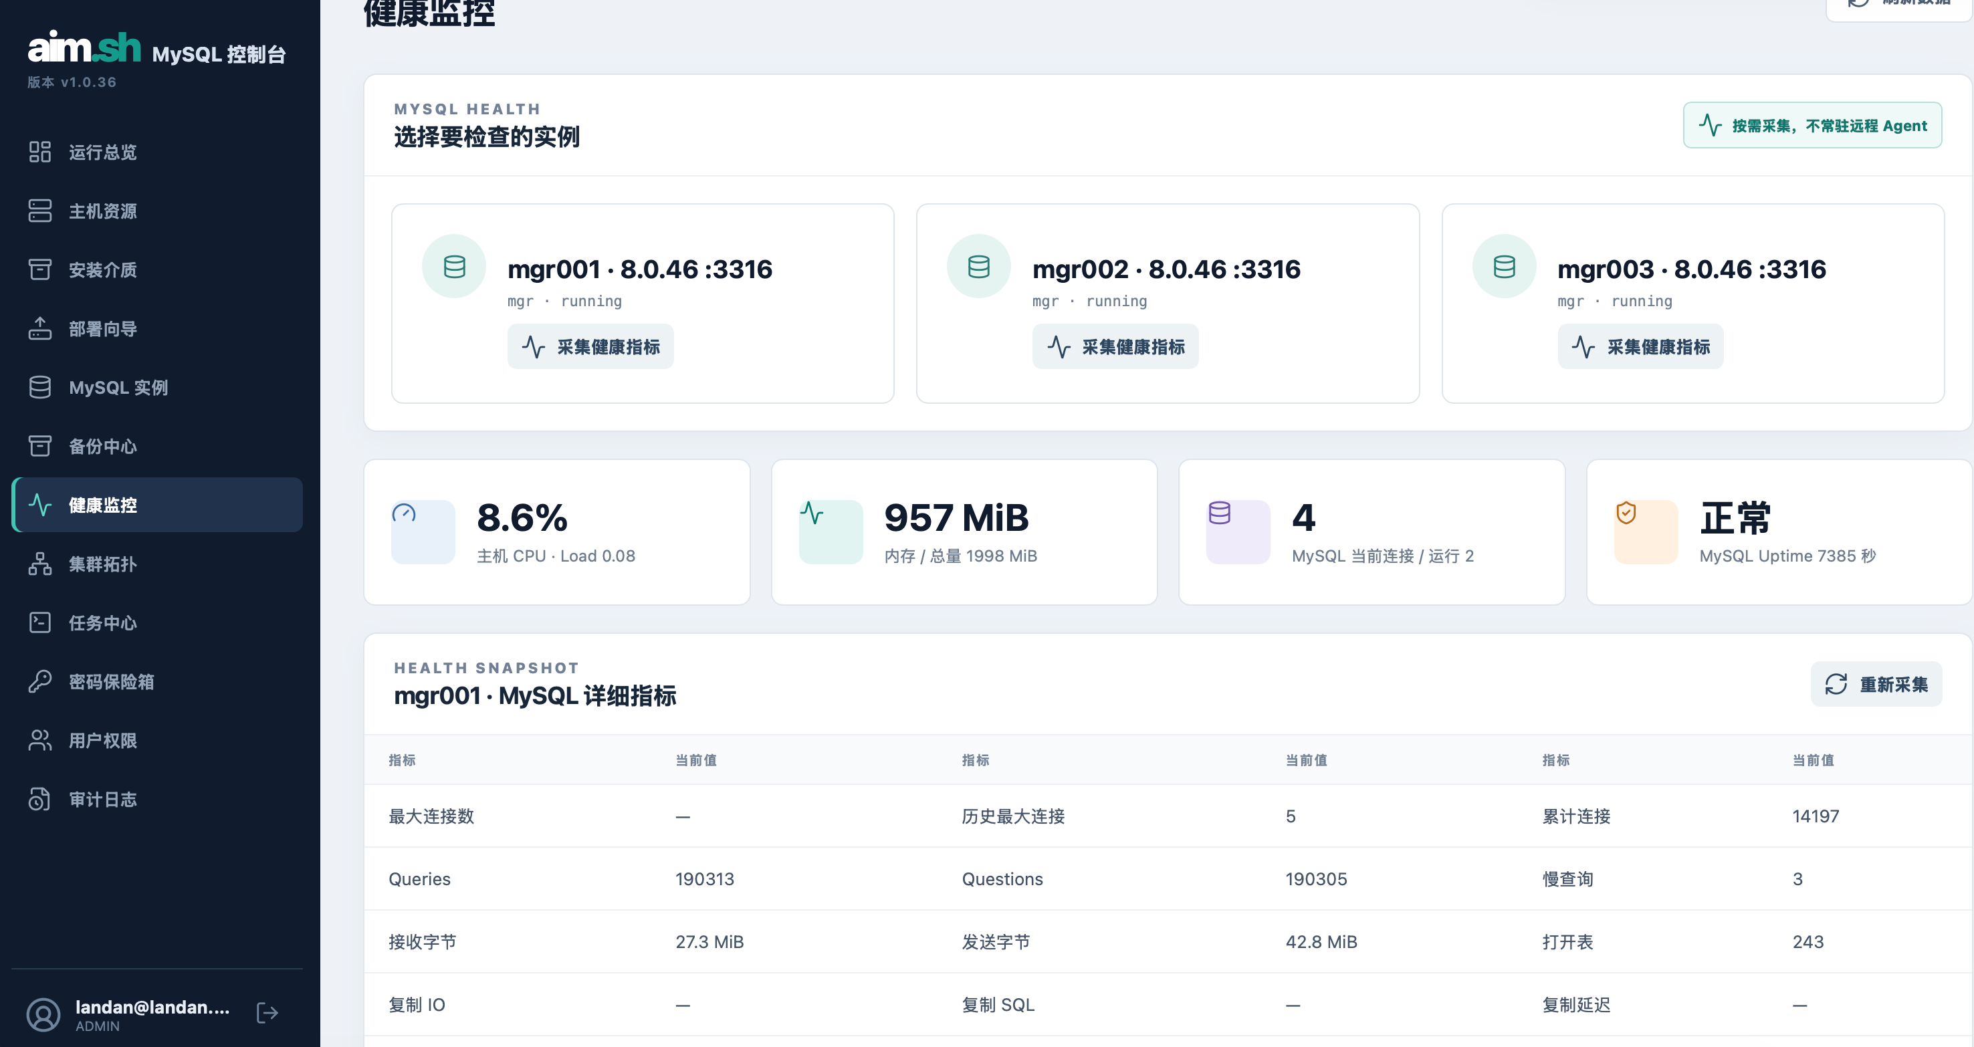The width and height of the screenshot is (1974, 1047).
Task: Click the memory pulse icon beside 957 MiB
Action: tap(812, 513)
